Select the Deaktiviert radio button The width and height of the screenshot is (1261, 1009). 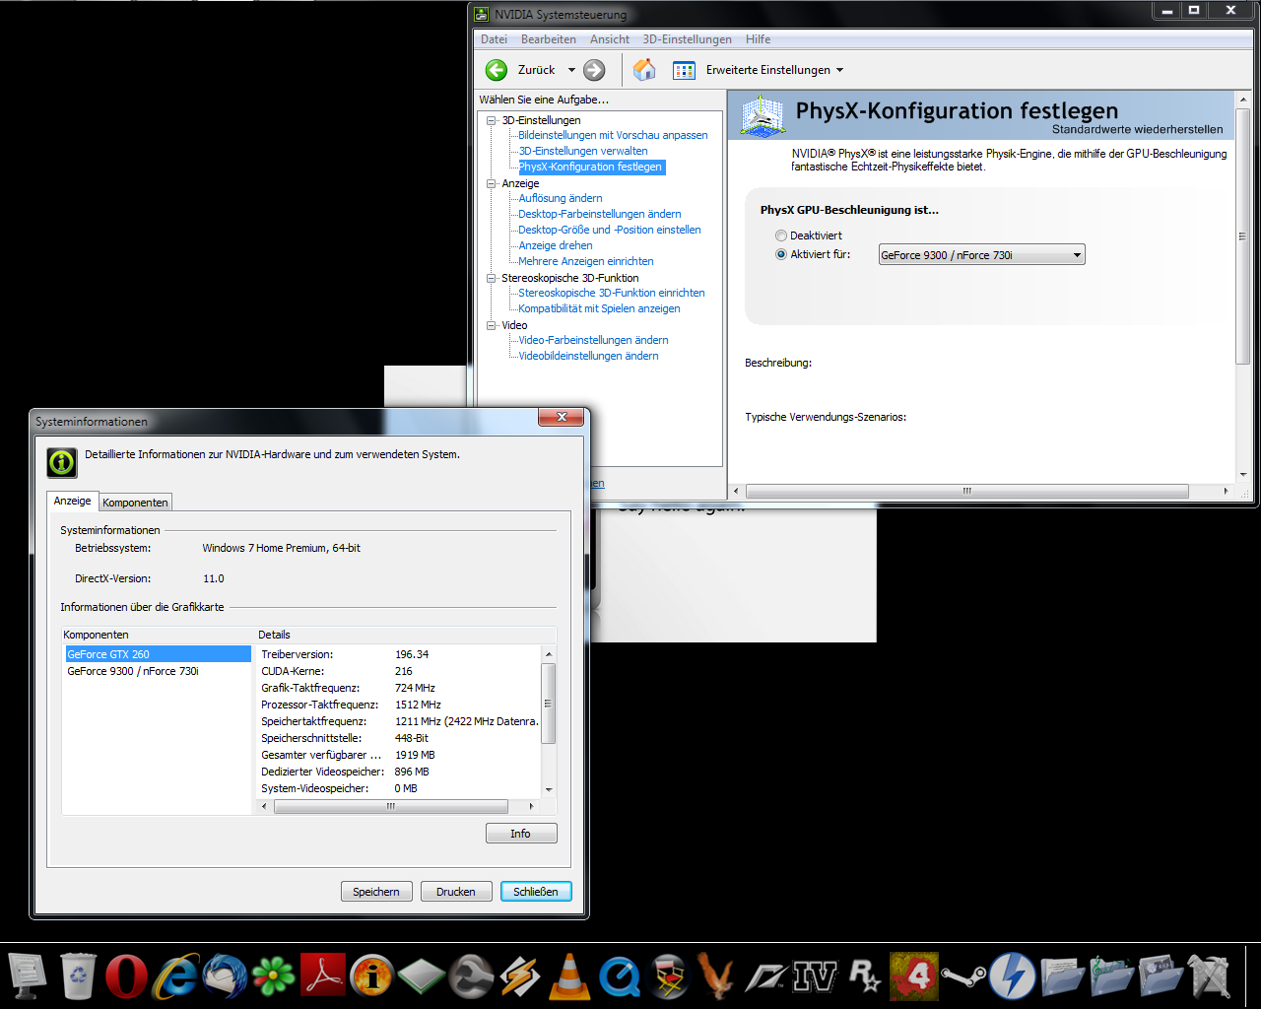pos(781,235)
